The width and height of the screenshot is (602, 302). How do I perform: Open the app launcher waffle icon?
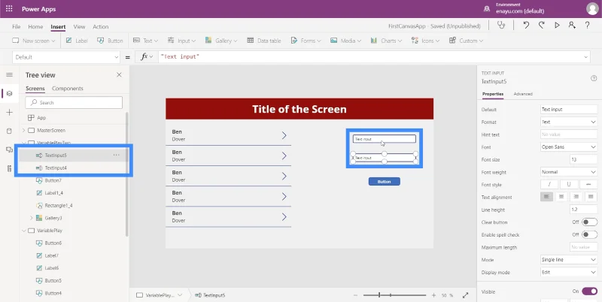click(9, 8)
